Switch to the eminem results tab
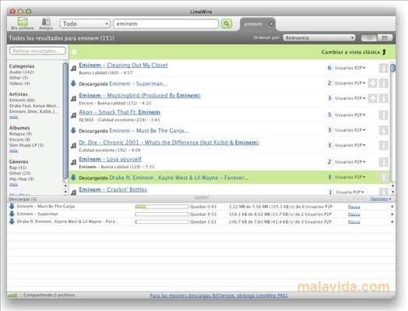Image resolution: width=408 pixels, height=311 pixels. [253, 24]
